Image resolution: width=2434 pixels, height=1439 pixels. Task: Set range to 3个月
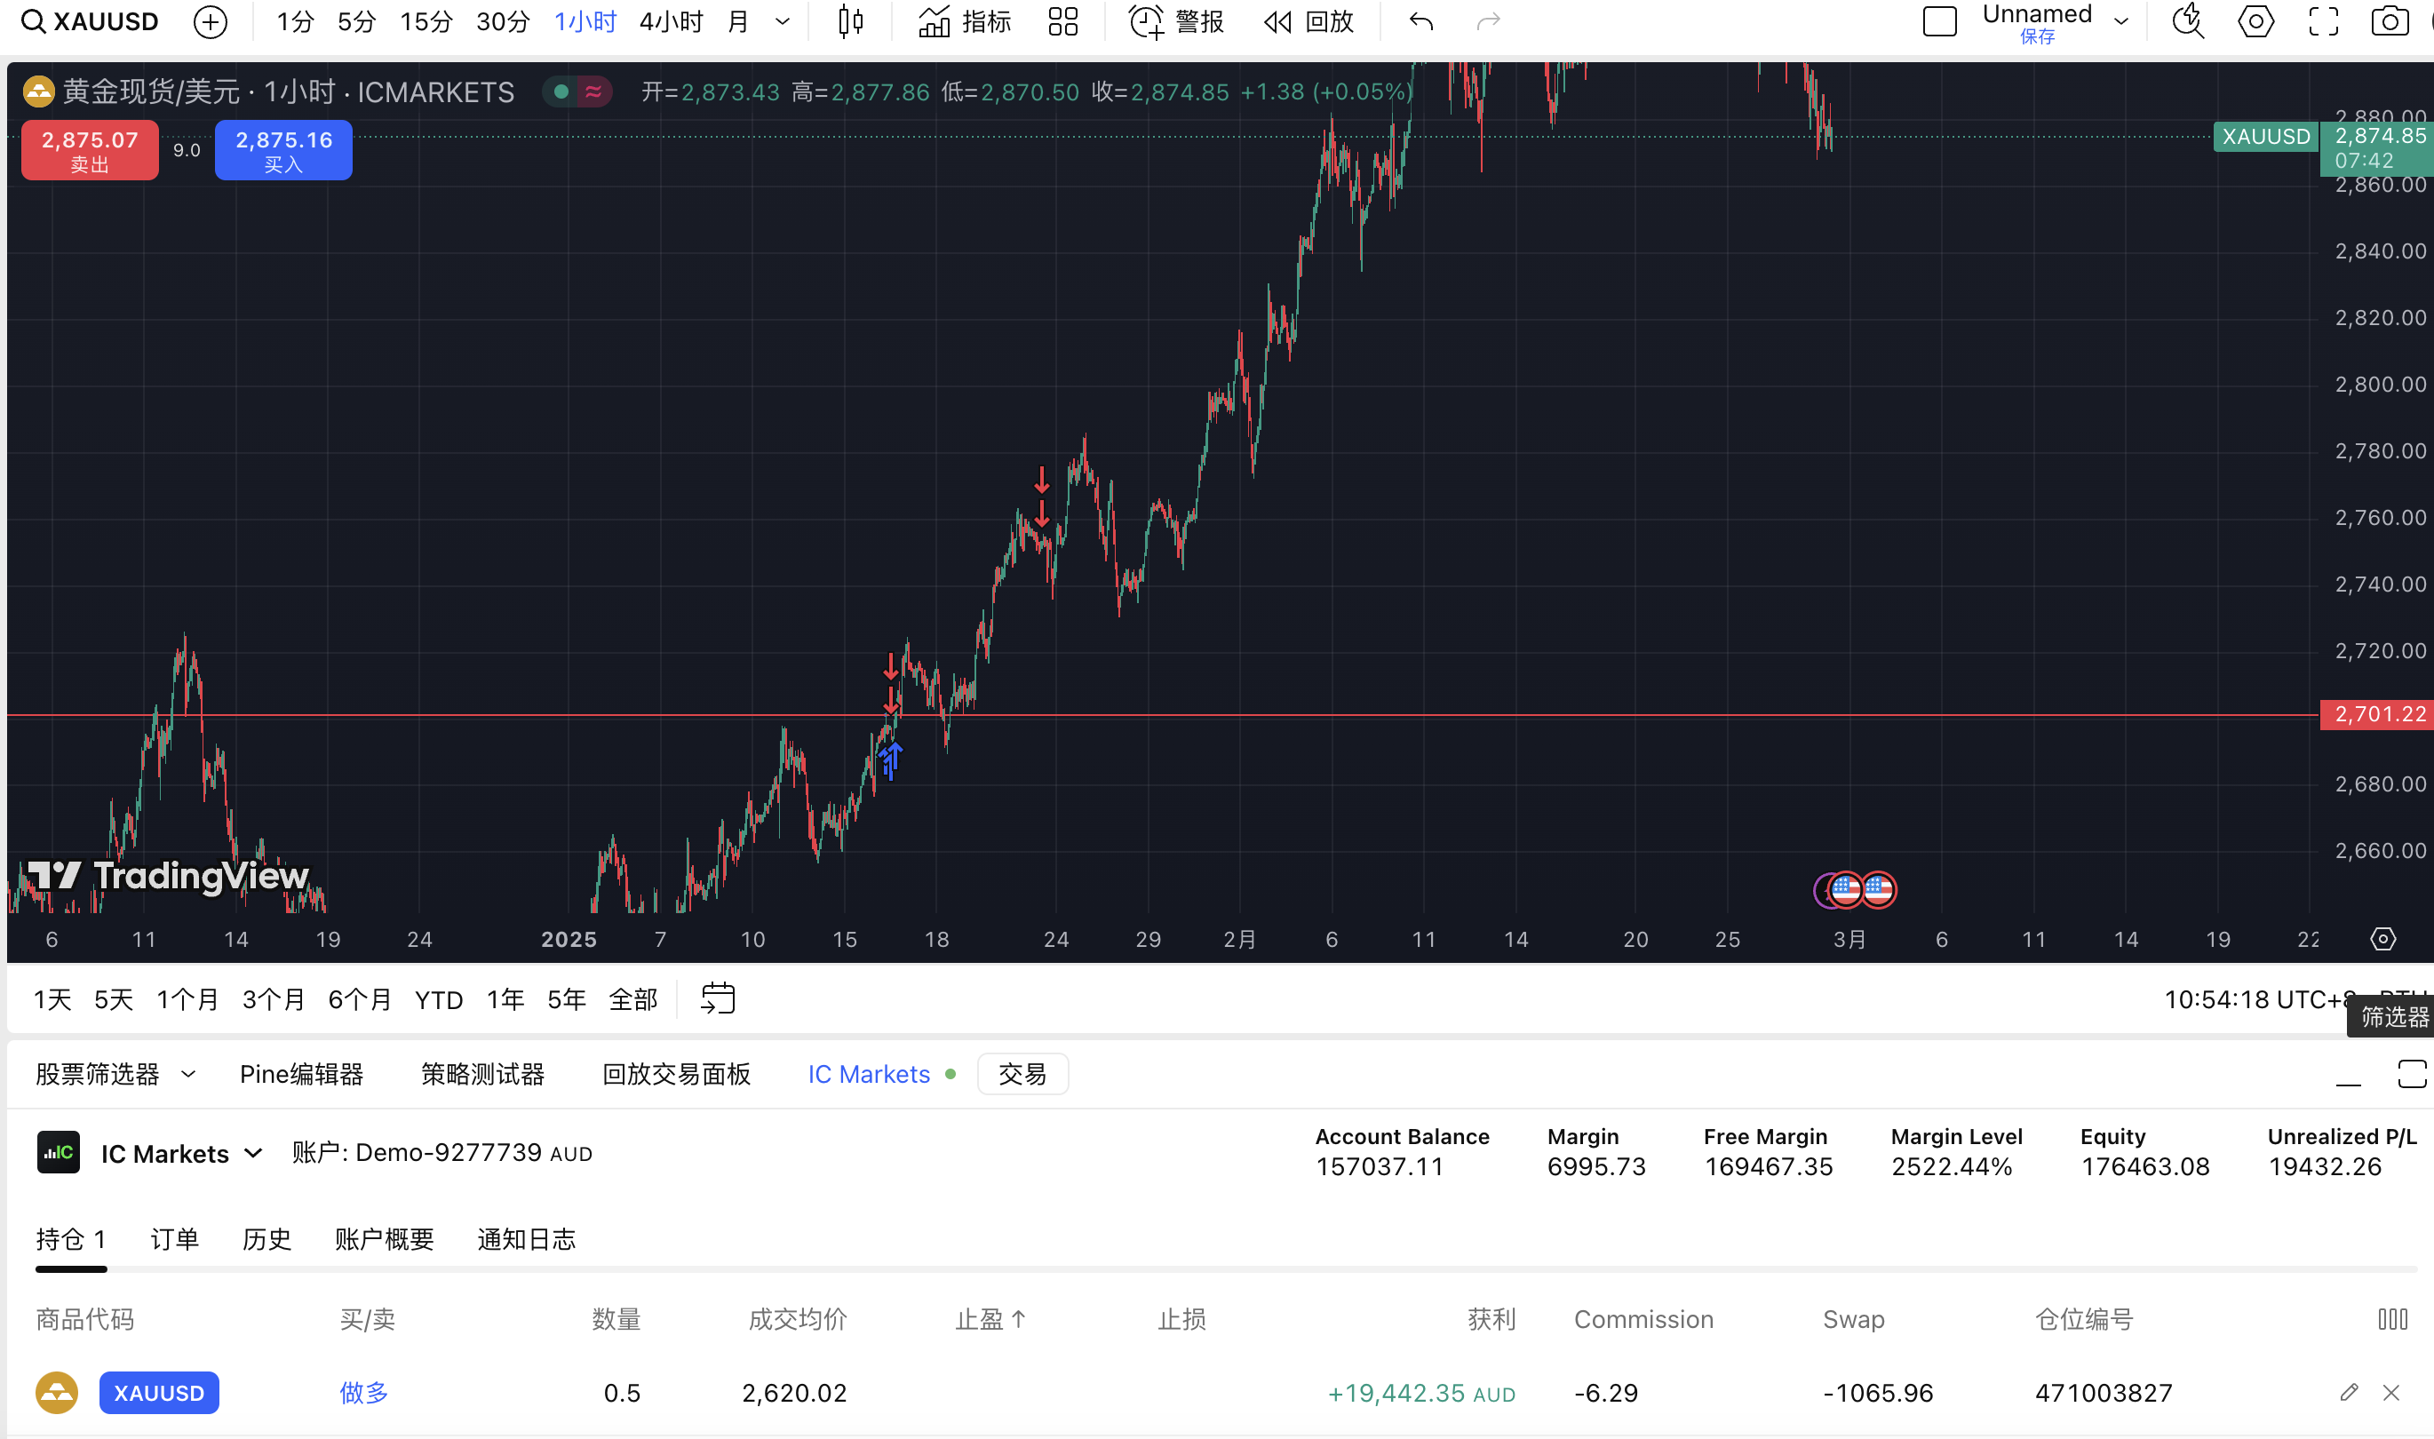(x=274, y=999)
